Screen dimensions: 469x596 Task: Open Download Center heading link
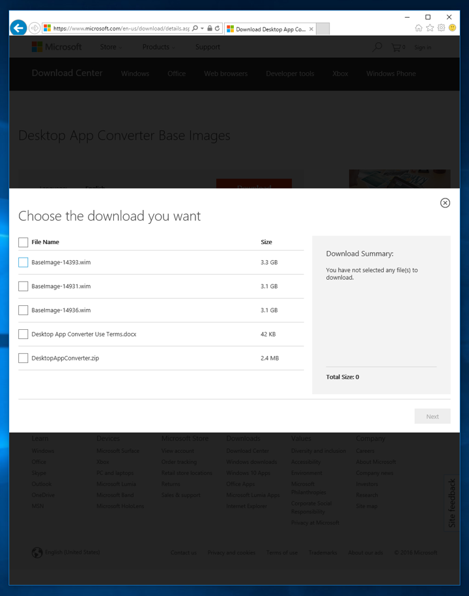tap(67, 73)
